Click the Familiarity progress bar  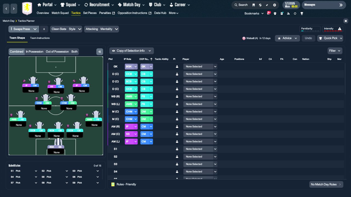(310, 31)
